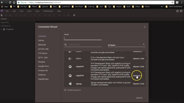Show hidden bookmarks with double chevron
Screen dimensions: 184x103
point(162,7)
